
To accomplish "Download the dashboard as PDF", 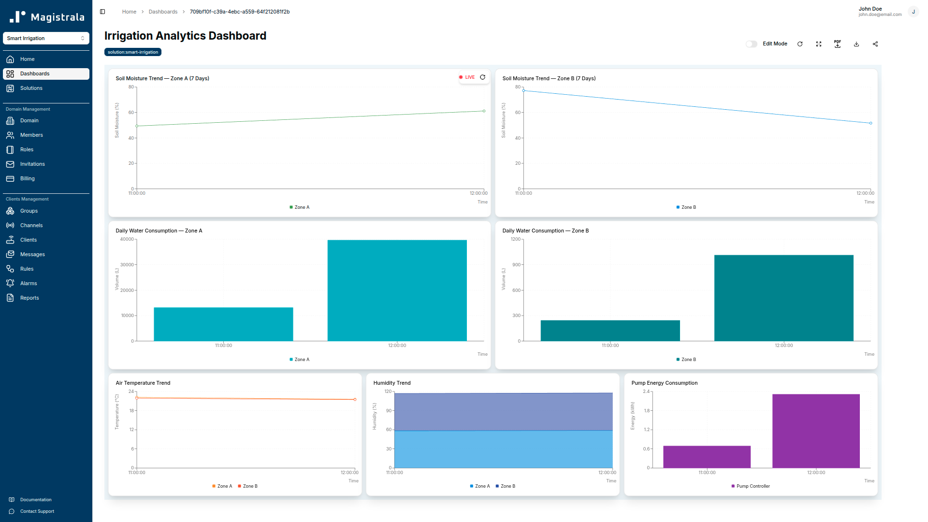I will pyautogui.click(x=837, y=44).
